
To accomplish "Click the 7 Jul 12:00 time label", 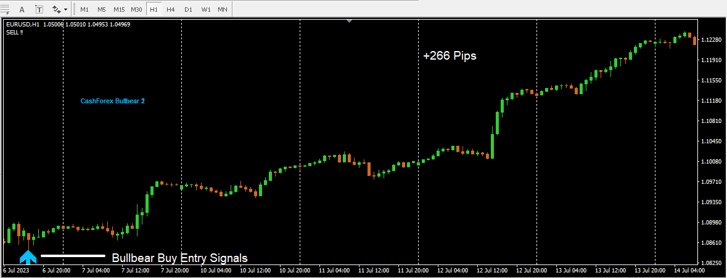I will (136, 271).
